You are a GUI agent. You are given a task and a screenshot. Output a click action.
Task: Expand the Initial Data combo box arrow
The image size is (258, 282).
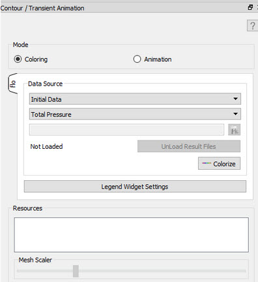(x=235, y=99)
